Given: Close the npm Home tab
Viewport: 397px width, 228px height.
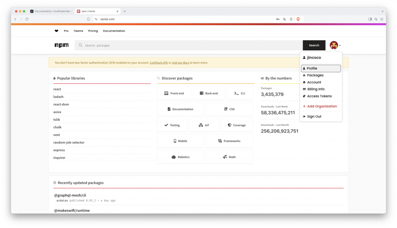Looking at the screenshot, I should pyautogui.click(x=117, y=11).
